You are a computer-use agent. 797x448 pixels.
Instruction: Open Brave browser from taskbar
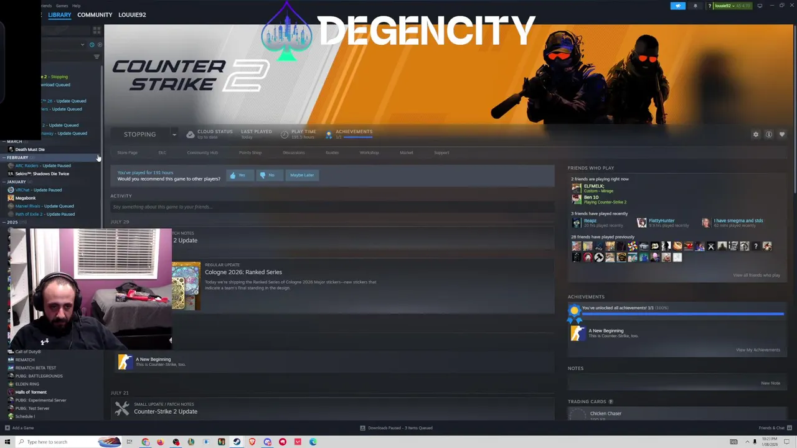tap(252, 442)
